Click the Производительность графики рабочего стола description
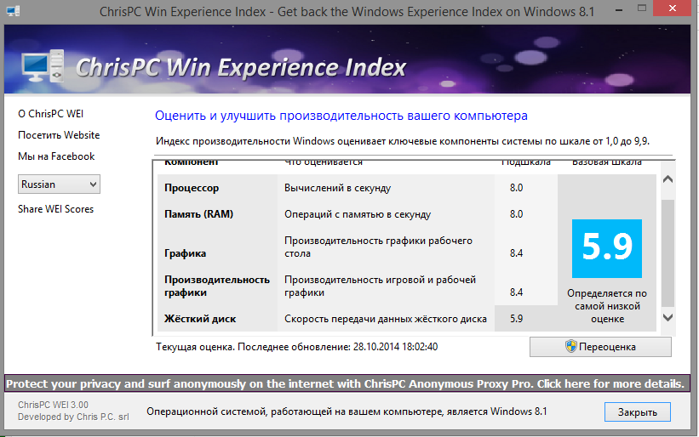The width and height of the screenshot is (699, 437). [x=379, y=247]
